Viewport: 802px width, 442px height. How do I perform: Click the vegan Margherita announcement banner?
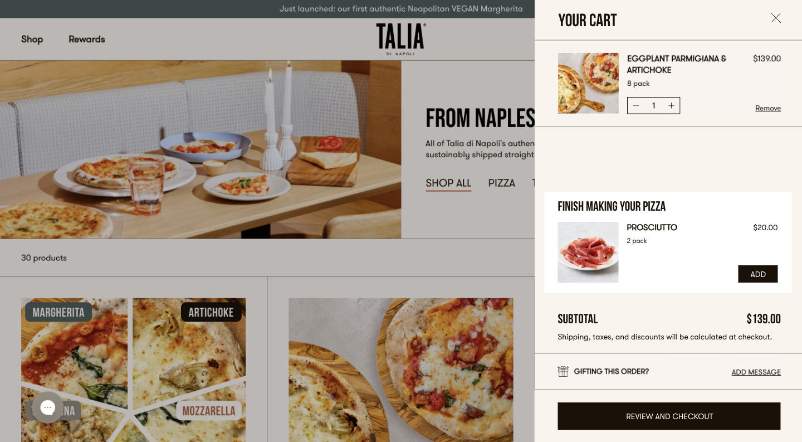coord(401,9)
